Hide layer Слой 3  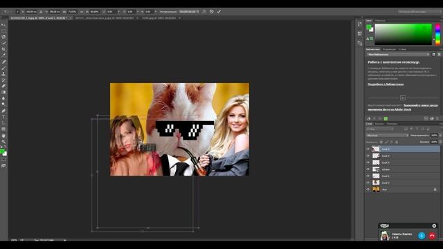[x=368, y=163]
